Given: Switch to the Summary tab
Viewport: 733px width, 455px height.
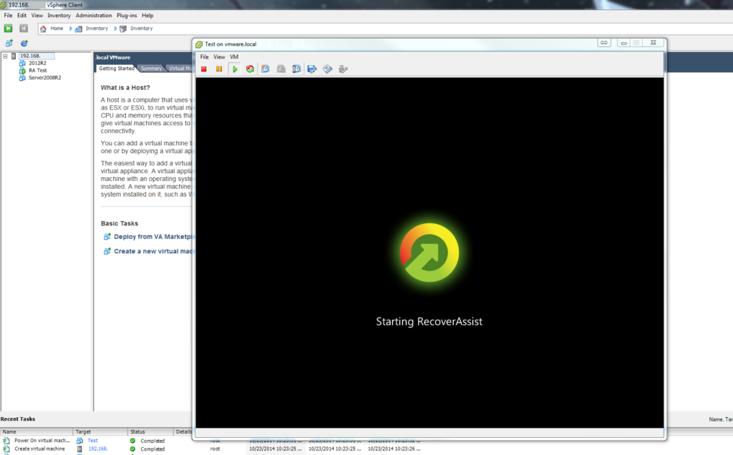Looking at the screenshot, I should click(151, 69).
